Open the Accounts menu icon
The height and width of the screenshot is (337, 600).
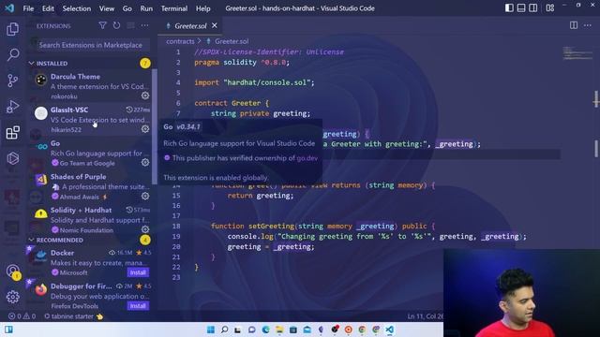[x=12, y=271]
